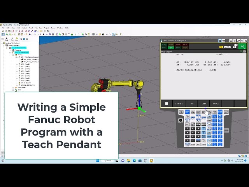Click the pendant window refresh icon
The width and height of the screenshot is (249, 187).
[x=231, y=41]
